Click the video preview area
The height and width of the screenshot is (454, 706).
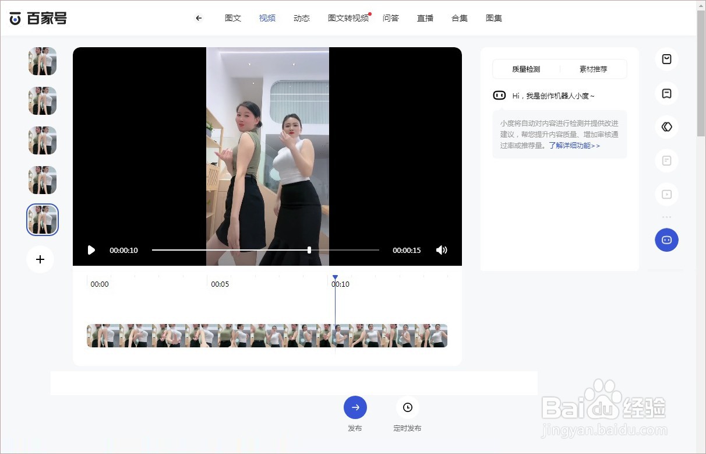267,157
